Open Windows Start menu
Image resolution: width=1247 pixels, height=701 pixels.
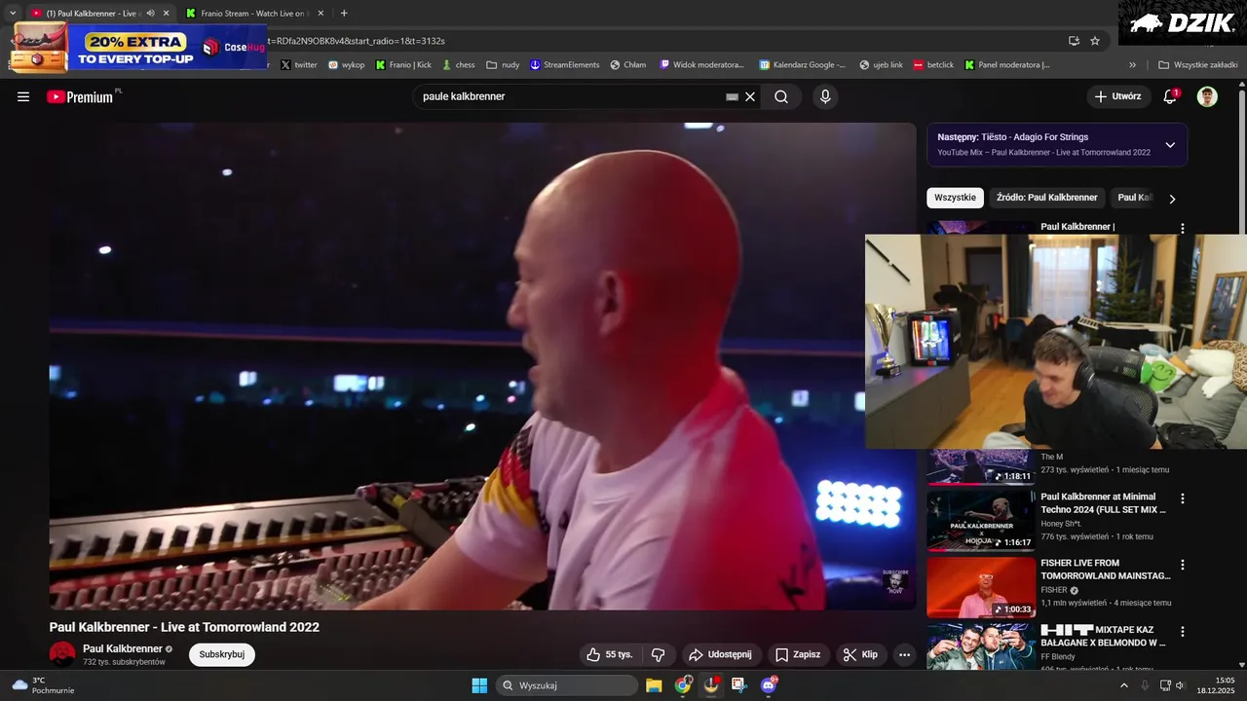coord(479,685)
